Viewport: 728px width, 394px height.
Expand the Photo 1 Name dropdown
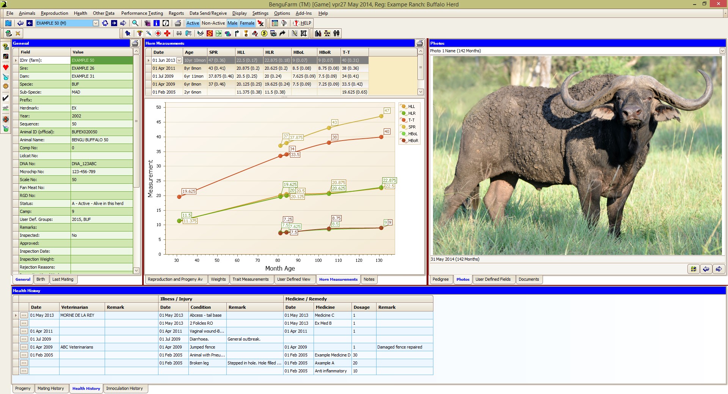pos(722,51)
